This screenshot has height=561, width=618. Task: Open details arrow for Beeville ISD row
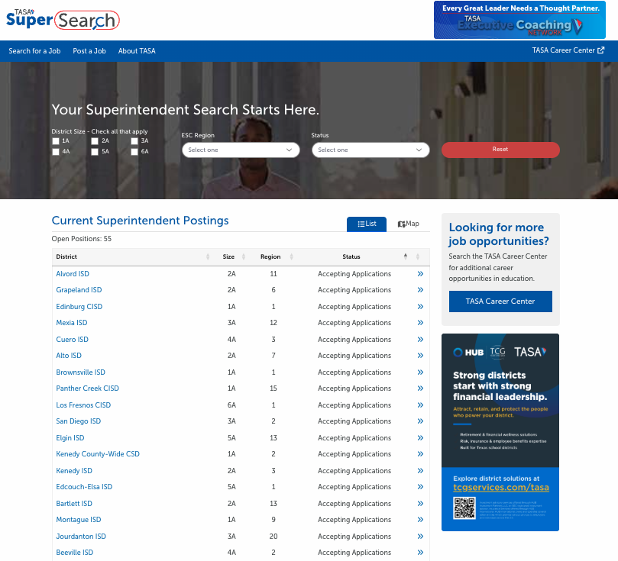[x=420, y=553]
